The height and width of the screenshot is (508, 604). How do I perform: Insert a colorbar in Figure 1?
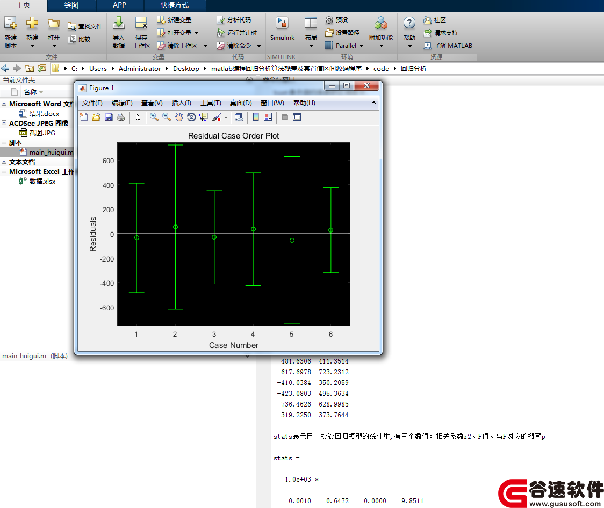pos(255,118)
